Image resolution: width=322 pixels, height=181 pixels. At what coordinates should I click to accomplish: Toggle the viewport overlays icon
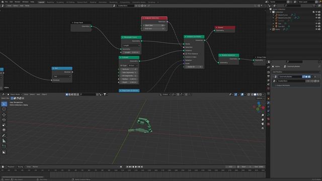pyautogui.click(x=242, y=95)
